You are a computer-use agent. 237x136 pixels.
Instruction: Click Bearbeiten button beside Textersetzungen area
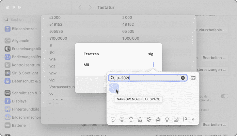coord(214,58)
